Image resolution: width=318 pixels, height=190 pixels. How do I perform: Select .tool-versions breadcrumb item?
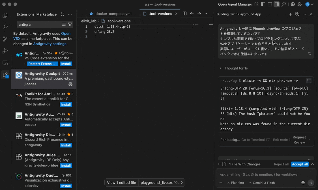[x=119, y=21]
